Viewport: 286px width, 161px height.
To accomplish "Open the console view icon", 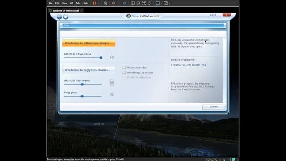I will [157, 3].
